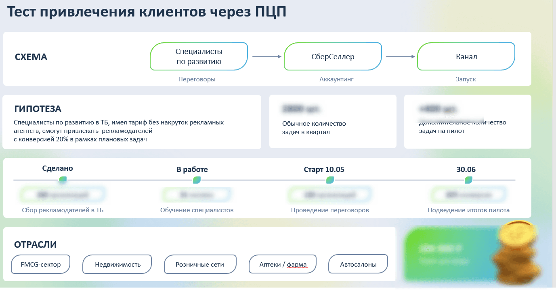Click the arrow between СберСеллер and Канал

pos(401,57)
